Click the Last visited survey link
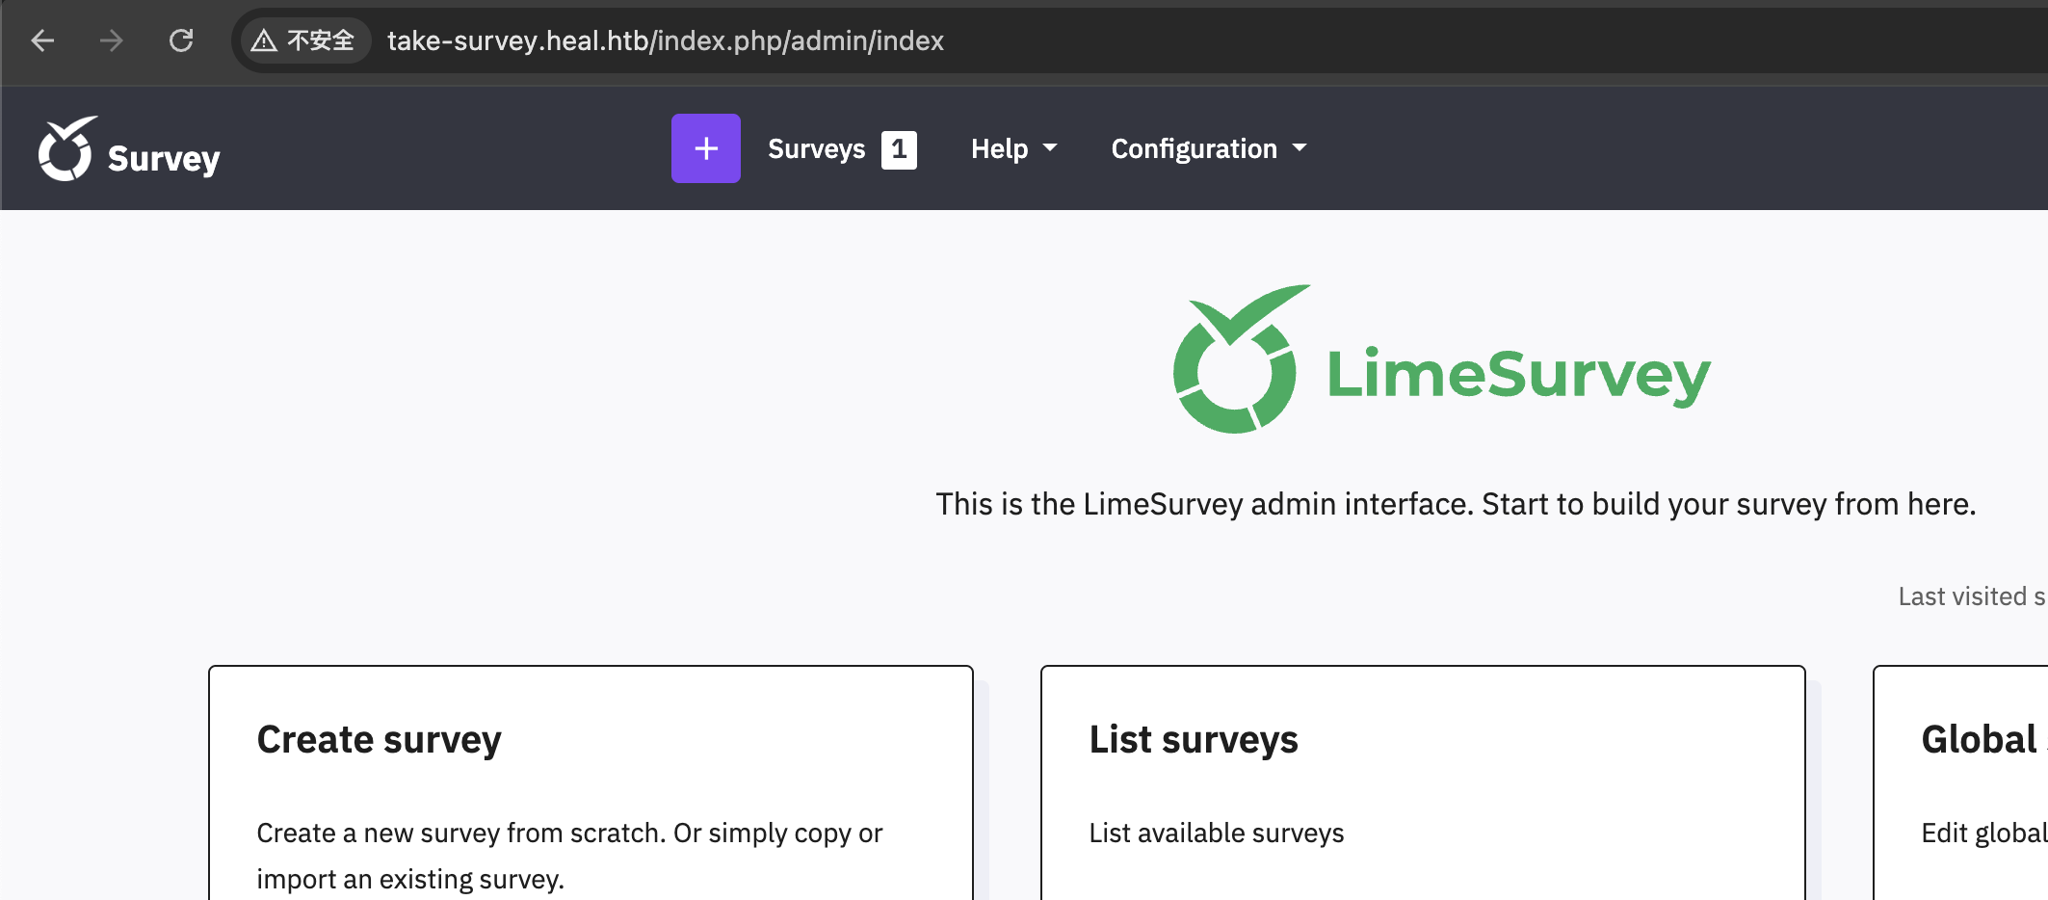Viewport: 2048px width, 900px height. pyautogui.click(x=1971, y=596)
